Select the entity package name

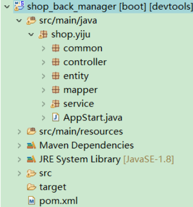(76, 76)
